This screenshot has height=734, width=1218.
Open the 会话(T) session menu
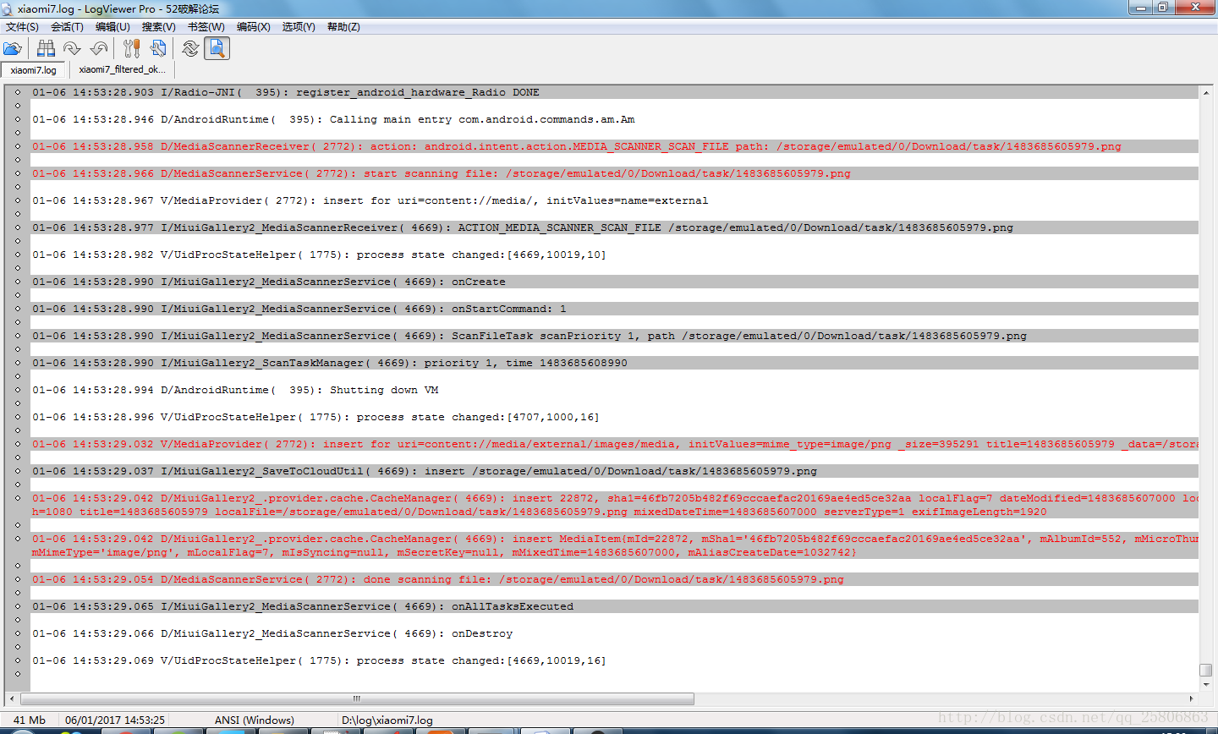67,27
